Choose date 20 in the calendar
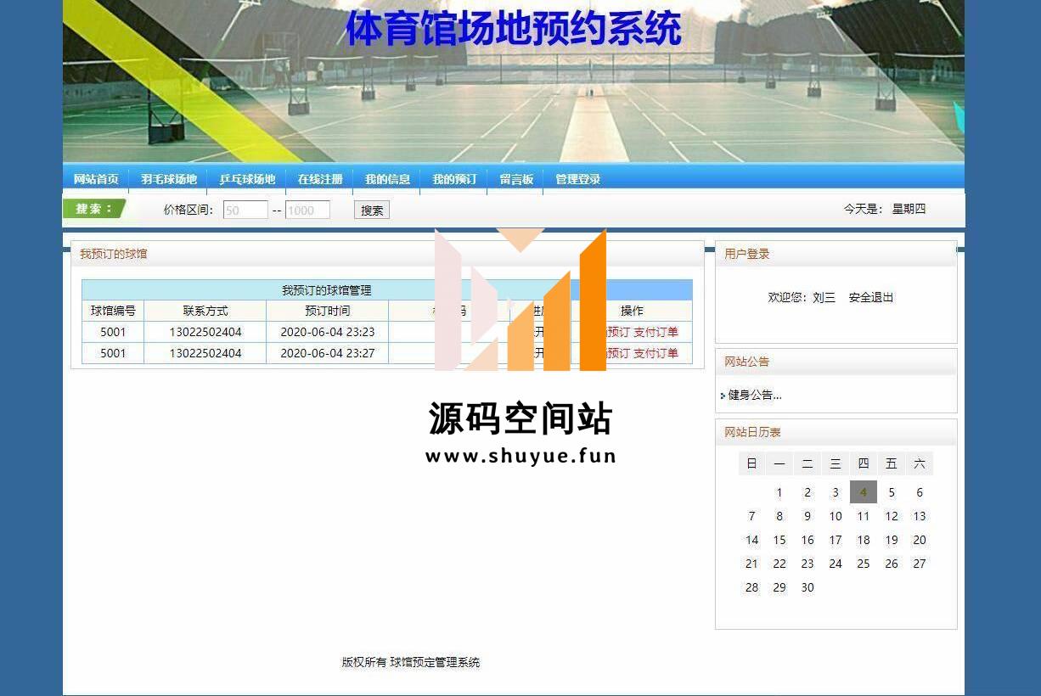The image size is (1041, 696). click(x=920, y=540)
